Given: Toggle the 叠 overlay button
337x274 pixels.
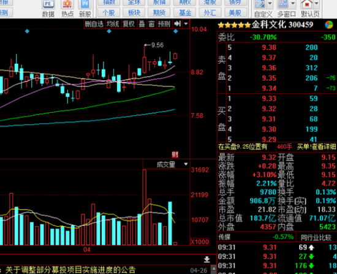Looking at the screenshot, I should click(x=142, y=24).
